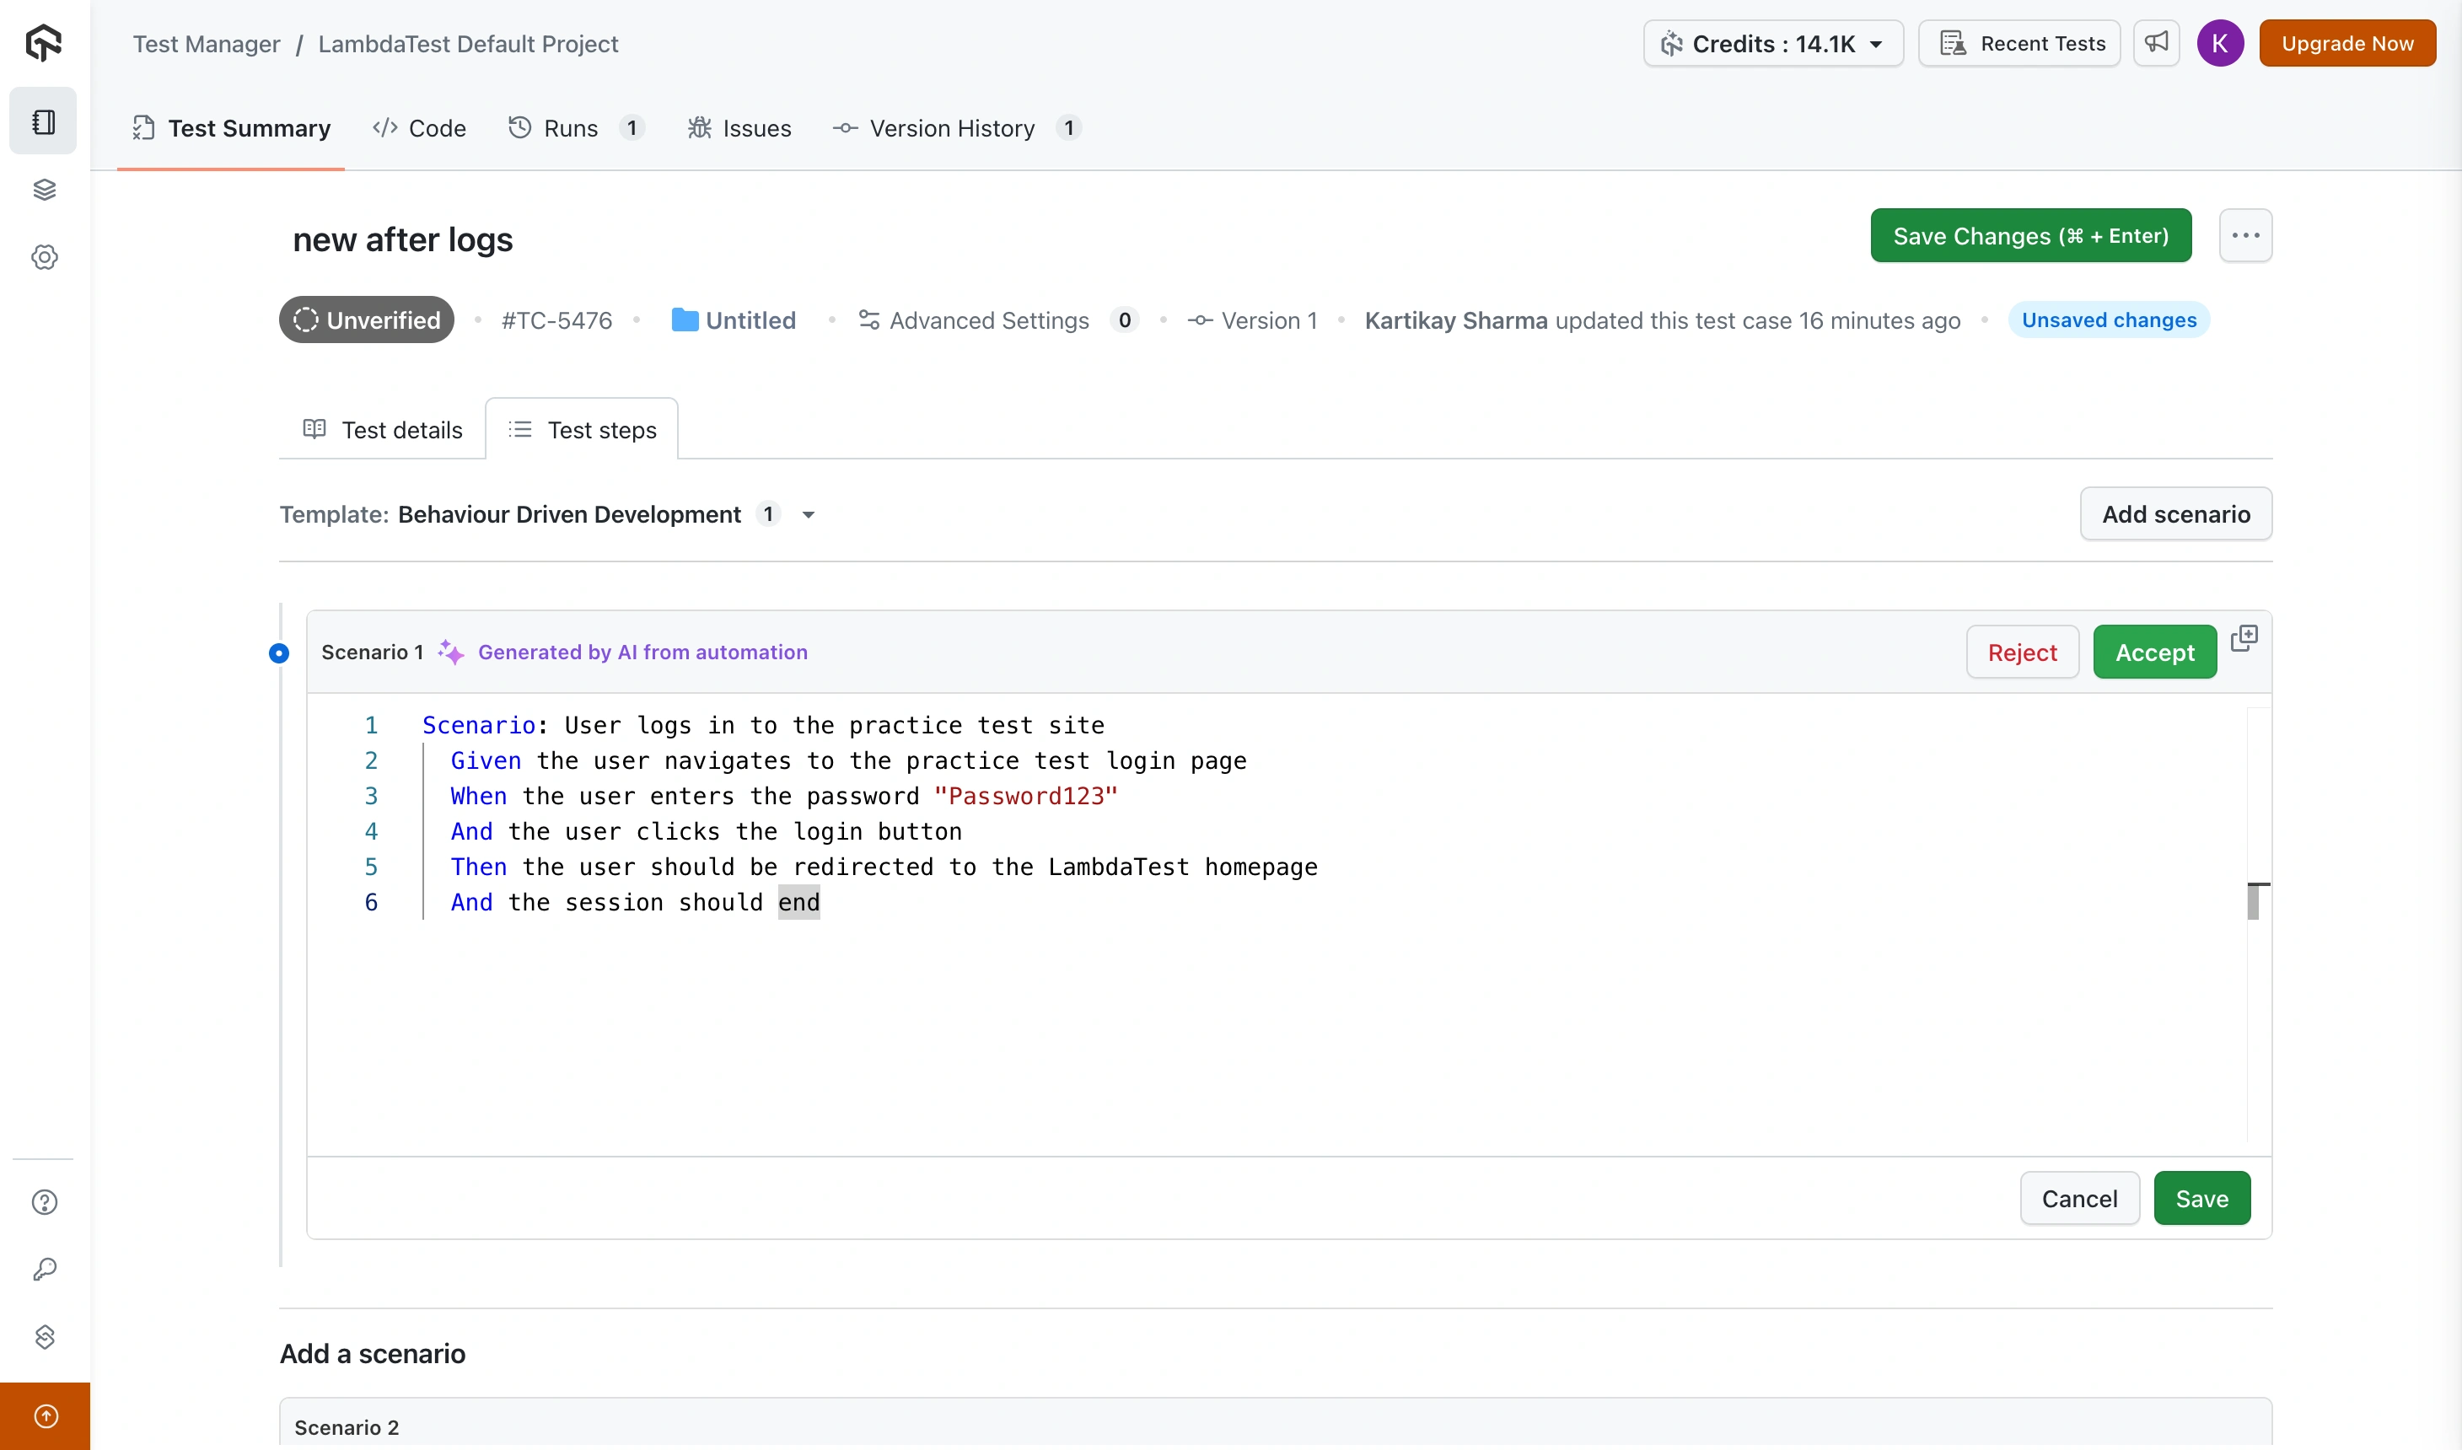
Task: Open the Template type dropdown arrow
Action: 808,515
